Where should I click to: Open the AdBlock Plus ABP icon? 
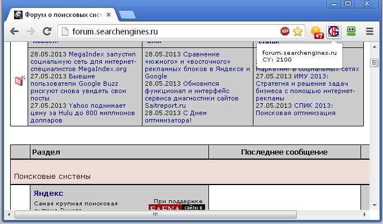click(x=285, y=32)
